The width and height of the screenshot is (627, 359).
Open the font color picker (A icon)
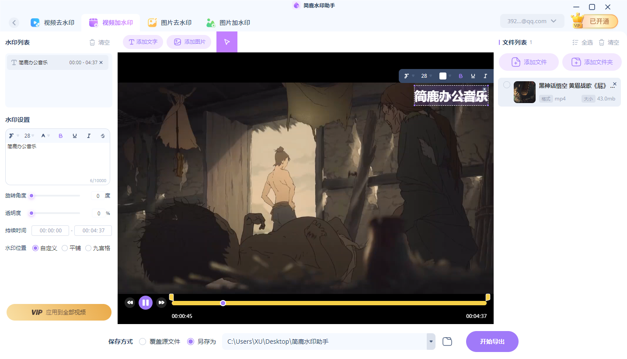[44, 135]
